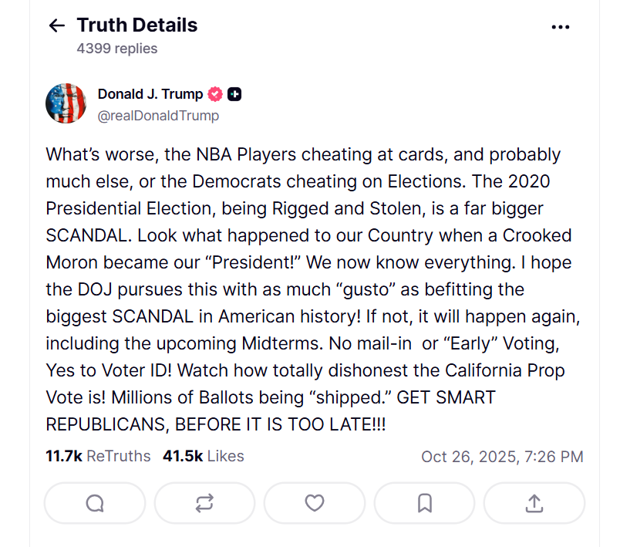ReTruth the post with the arrows icon

[x=204, y=503]
